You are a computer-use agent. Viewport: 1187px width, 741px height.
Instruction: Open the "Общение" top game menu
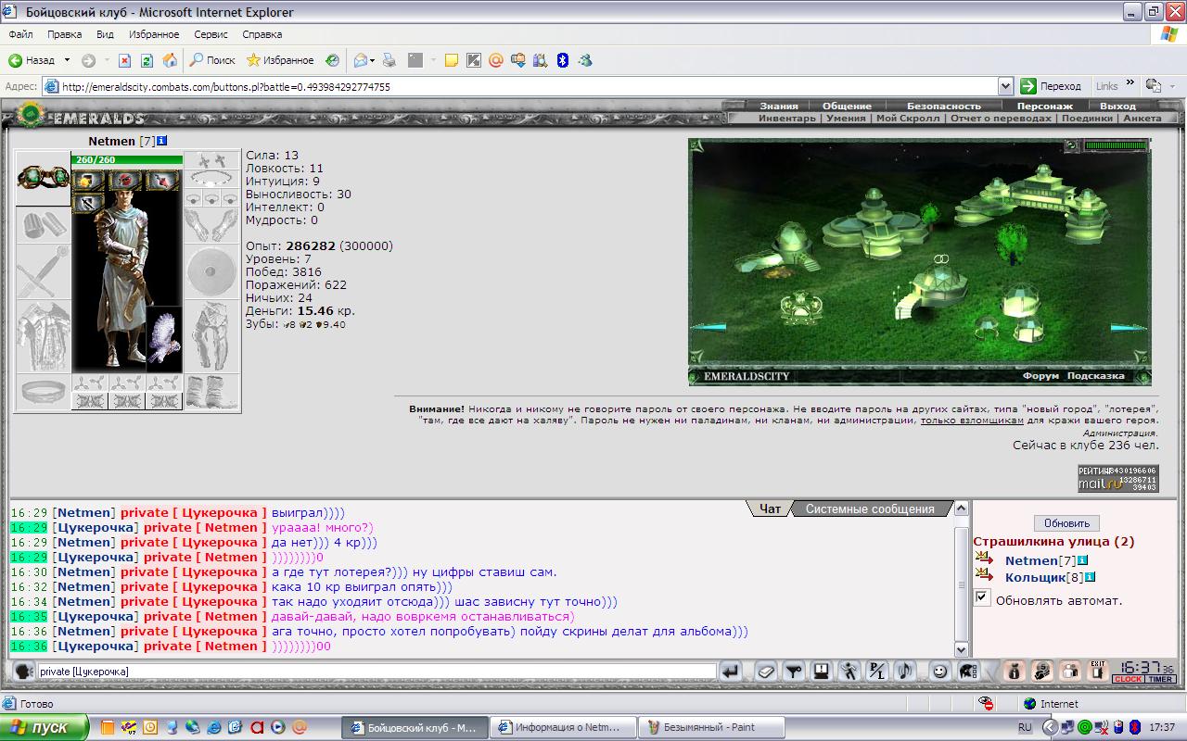(847, 106)
